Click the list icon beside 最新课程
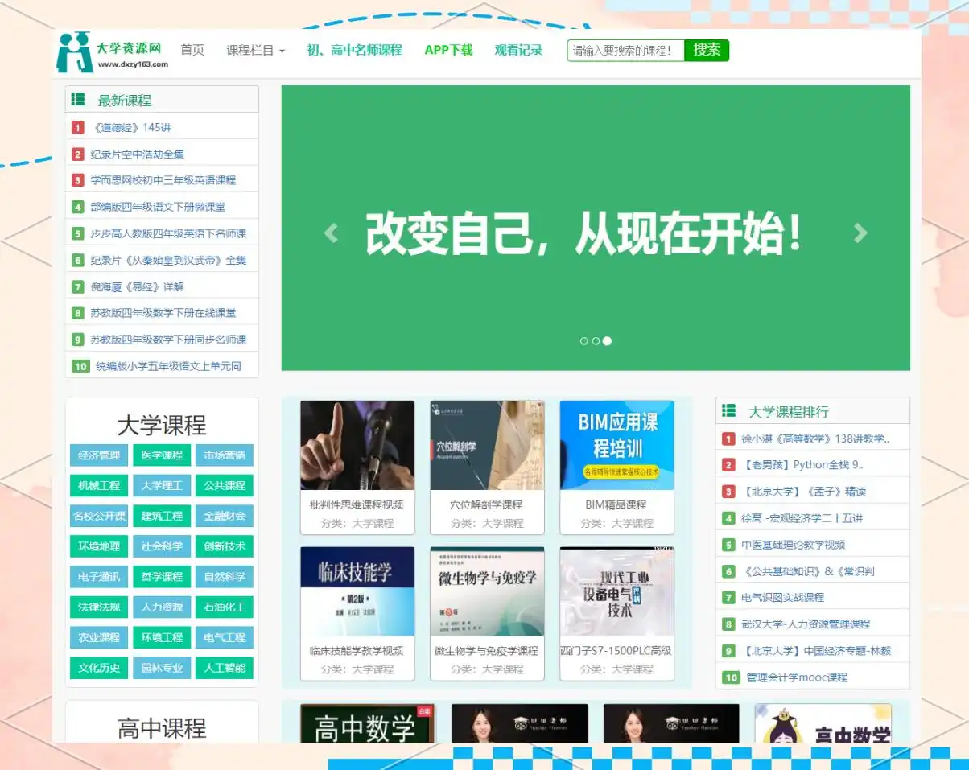This screenshot has width=969, height=770. tap(78, 100)
